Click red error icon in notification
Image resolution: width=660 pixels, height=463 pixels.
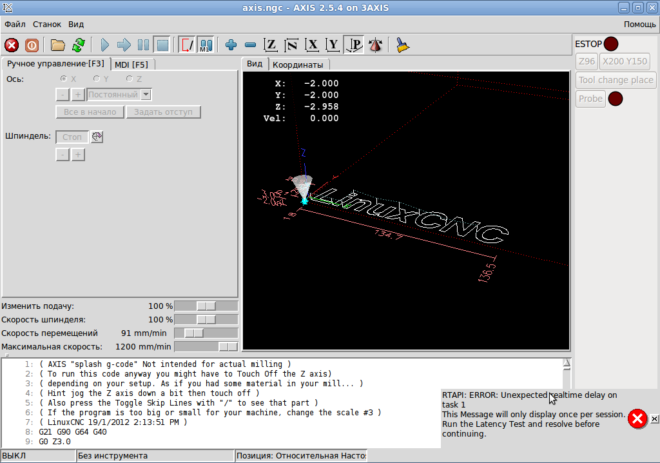pos(637,419)
